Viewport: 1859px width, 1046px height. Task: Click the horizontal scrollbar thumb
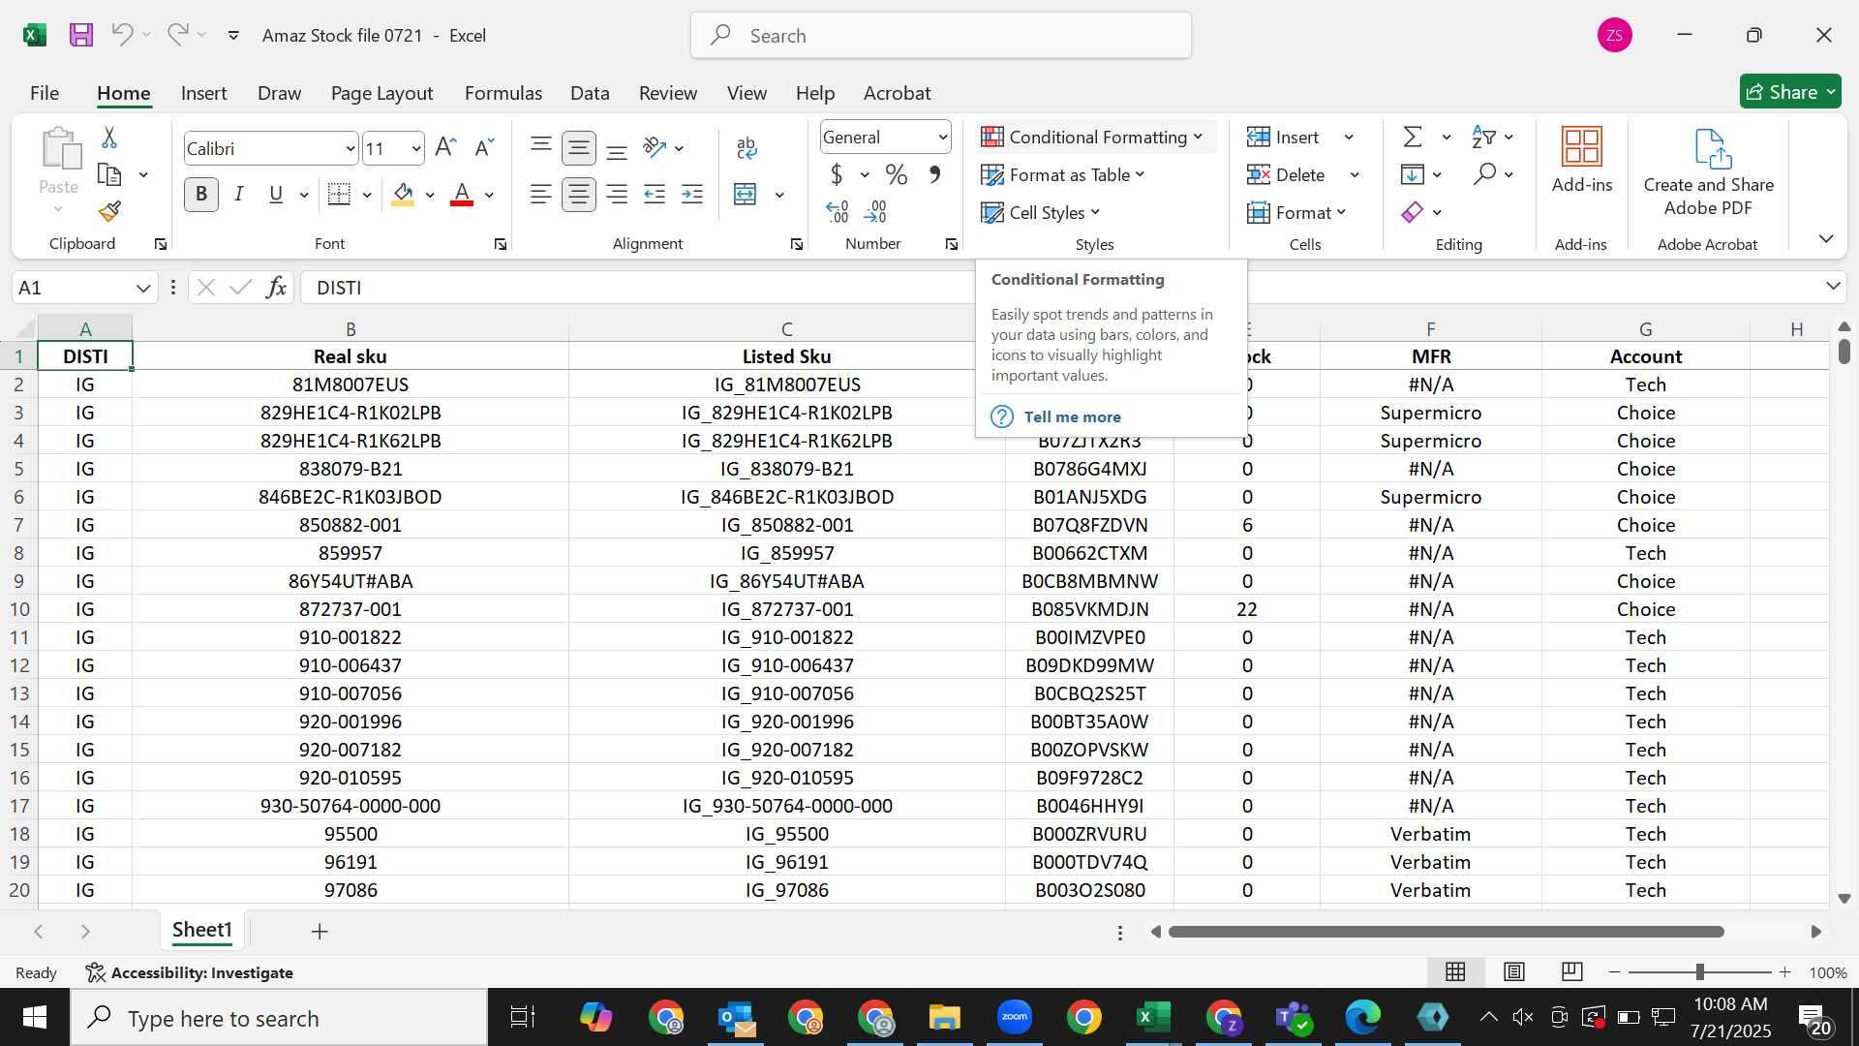coord(1446,932)
